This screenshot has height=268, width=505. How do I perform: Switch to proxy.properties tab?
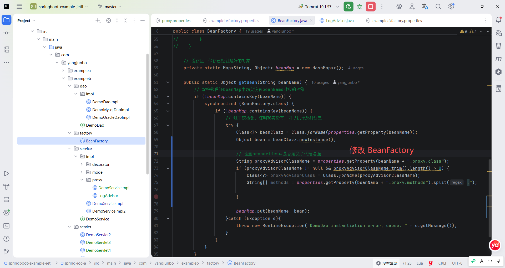(x=173, y=20)
